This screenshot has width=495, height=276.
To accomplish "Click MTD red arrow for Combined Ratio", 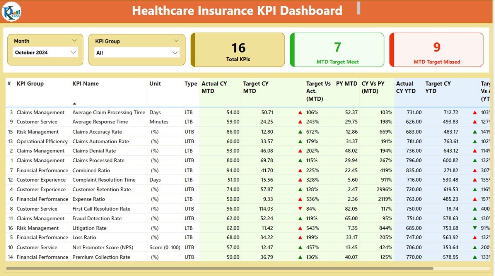I will coord(300,171).
